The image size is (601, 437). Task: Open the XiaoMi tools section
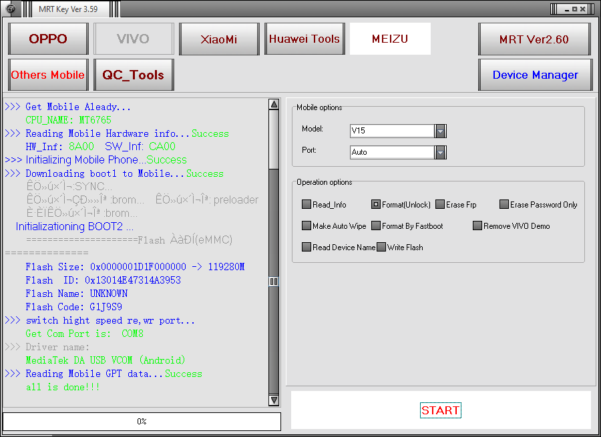coord(219,39)
